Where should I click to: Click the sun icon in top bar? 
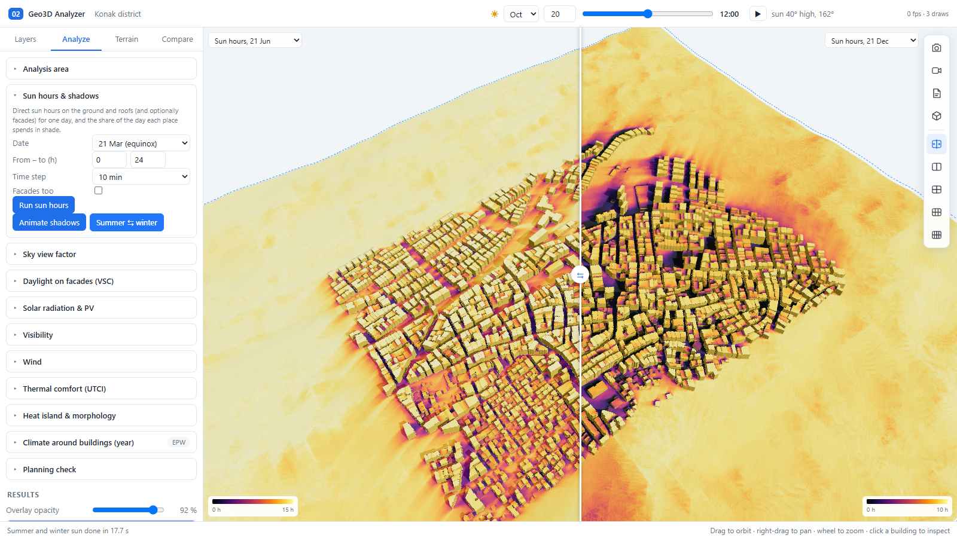pyautogui.click(x=495, y=14)
